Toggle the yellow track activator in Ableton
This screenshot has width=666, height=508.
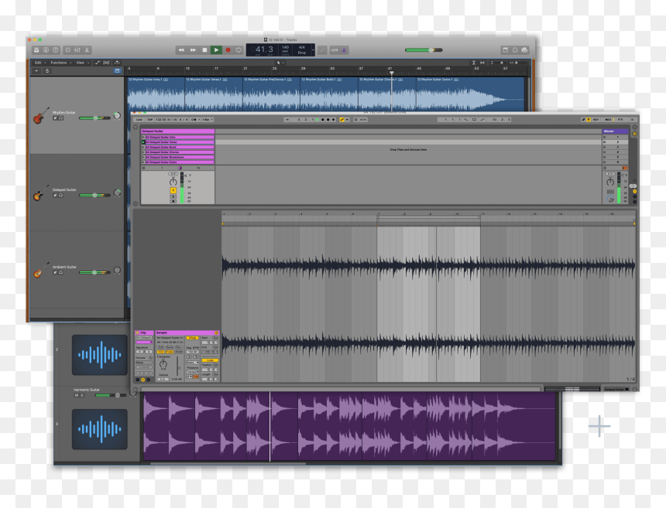[x=173, y=190]
